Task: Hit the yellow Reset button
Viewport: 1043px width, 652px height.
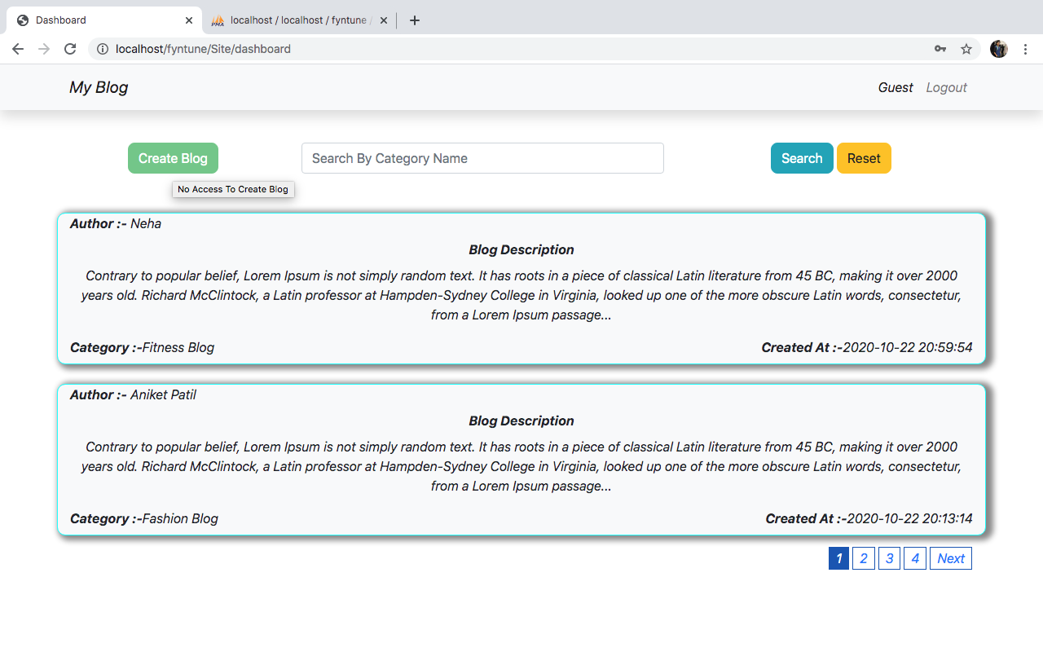Action: coord(864,158)
